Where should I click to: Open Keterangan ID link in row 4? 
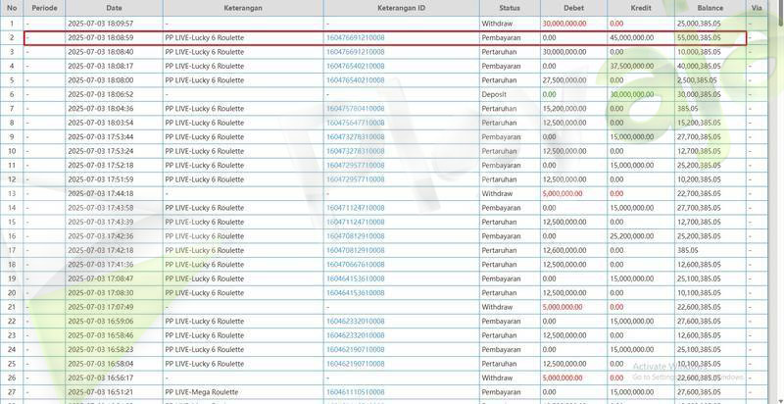pos(355,66)
